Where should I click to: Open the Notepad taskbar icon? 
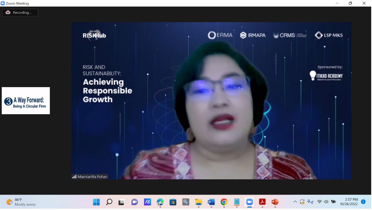pyautogui.click(x=237, y=202)
